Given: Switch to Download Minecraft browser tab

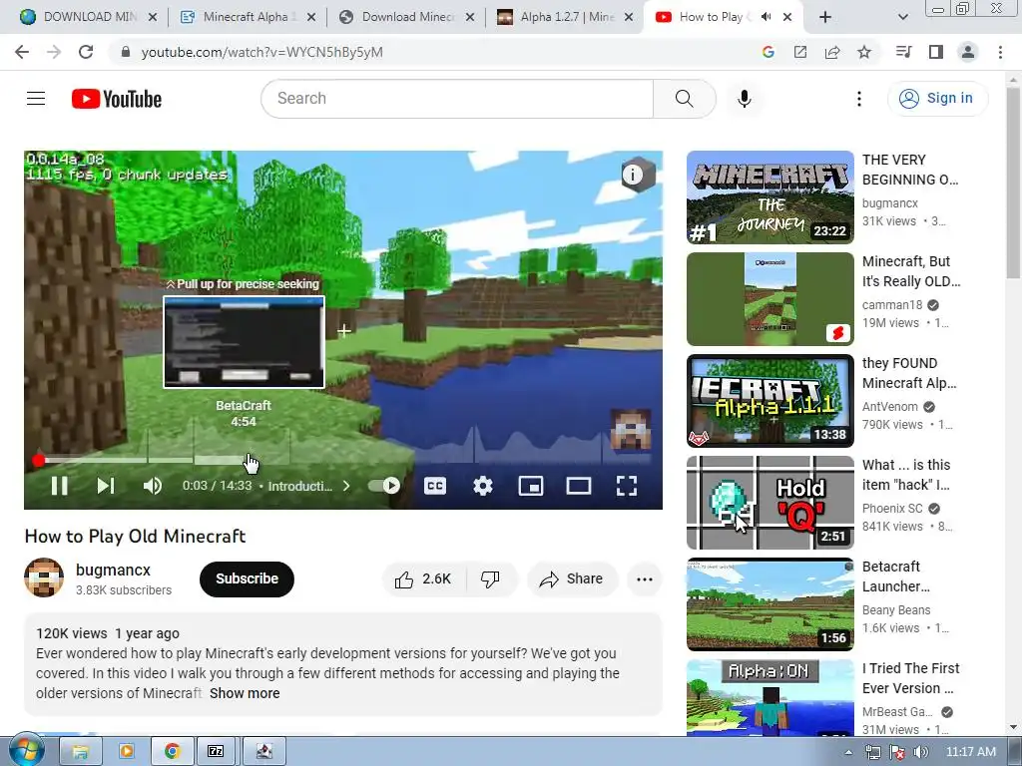Looking at the screenshot, I should (407, 17).
